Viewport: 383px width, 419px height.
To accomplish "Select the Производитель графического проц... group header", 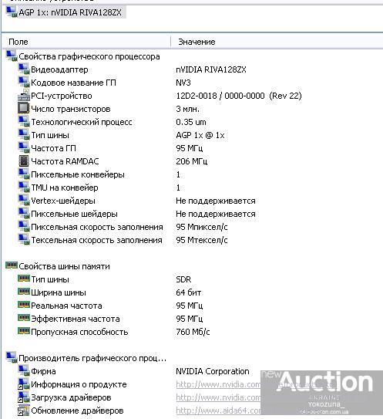I will (x=92, y=358).
